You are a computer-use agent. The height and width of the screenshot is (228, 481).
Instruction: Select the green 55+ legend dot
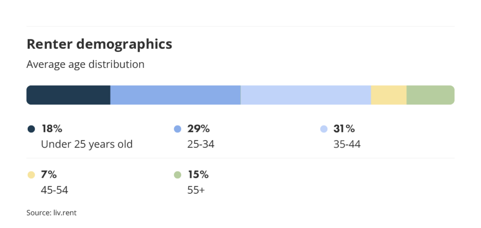(x=178, y=175)
